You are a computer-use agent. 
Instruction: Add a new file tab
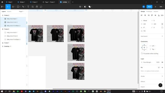(73, 2)
